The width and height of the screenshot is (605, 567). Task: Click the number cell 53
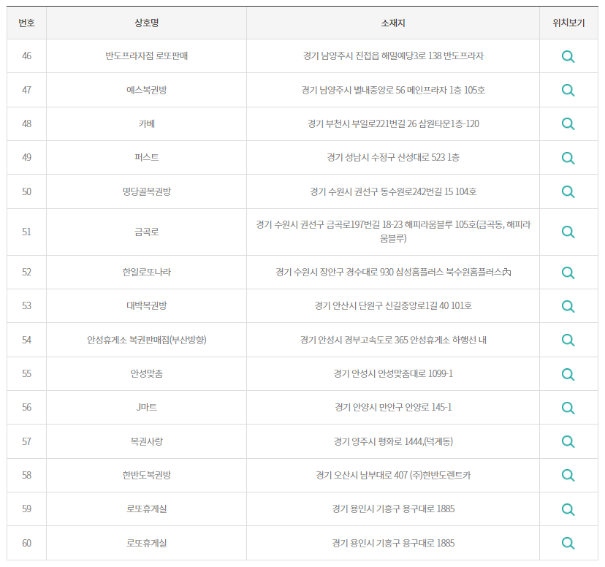[26, 306]
